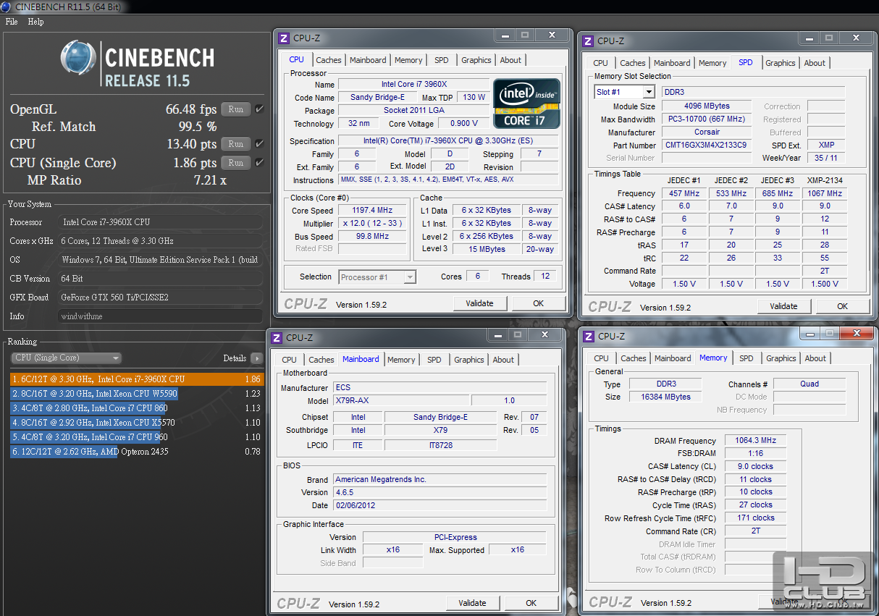Open Memory tab in CPU-Z SPD window
The width and height of the screenshot is (879, 616).
[712, 63]
